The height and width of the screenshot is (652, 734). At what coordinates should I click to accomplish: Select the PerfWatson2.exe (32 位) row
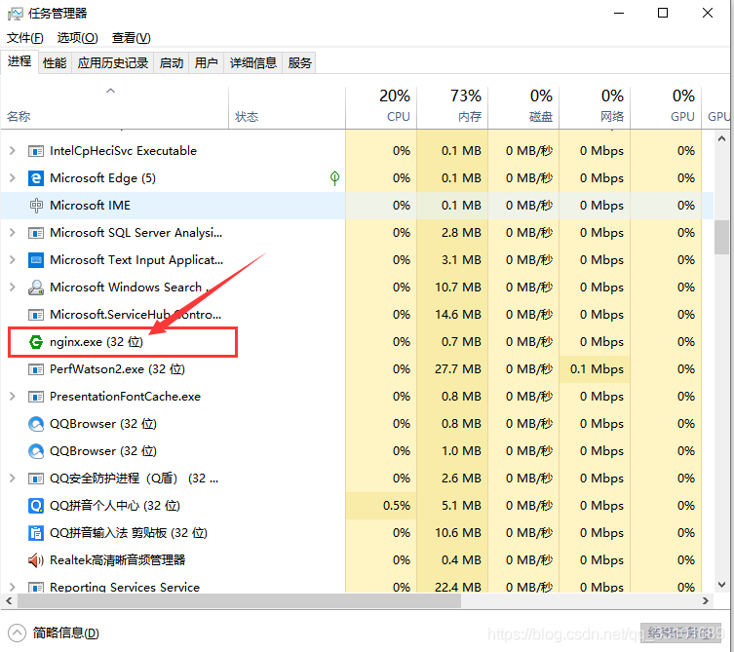357,369
